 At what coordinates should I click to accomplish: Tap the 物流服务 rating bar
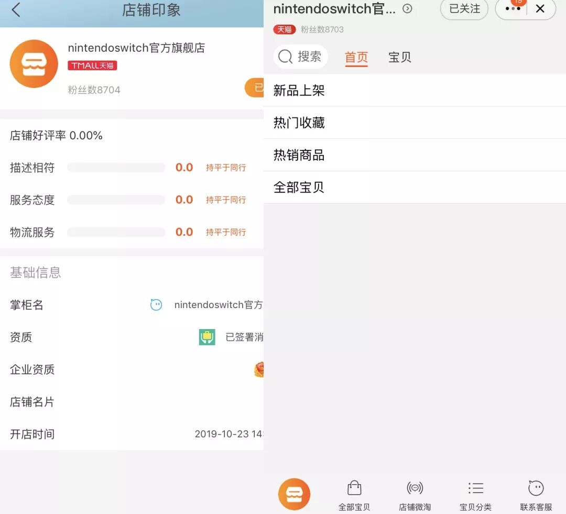pyautogui.click(x=116, y=232)
